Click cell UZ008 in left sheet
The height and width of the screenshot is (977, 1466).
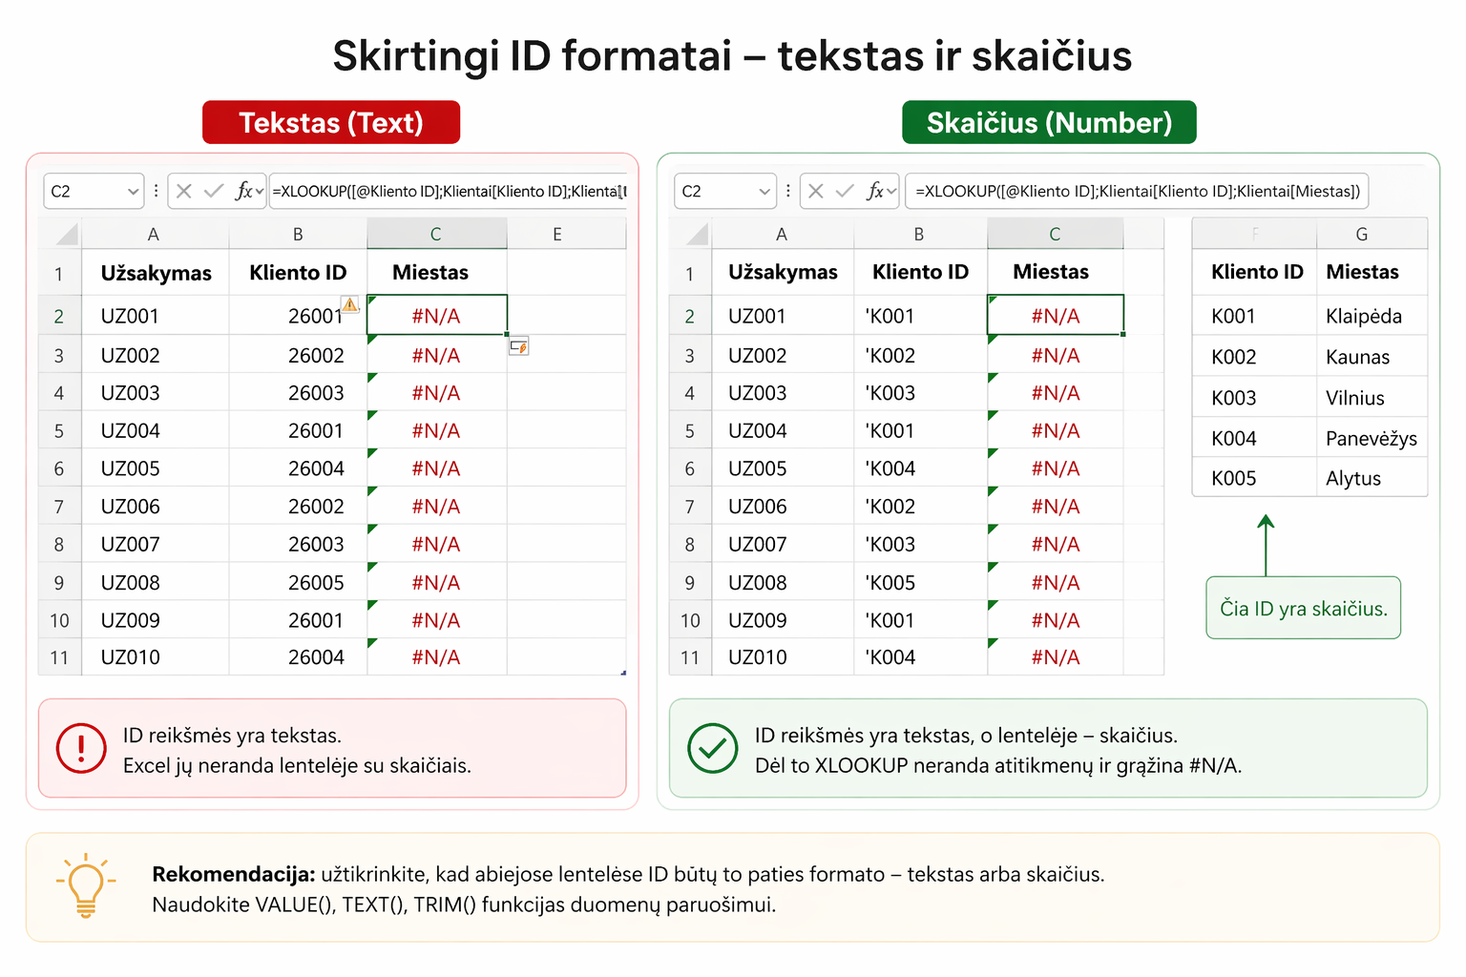click(155, 582)
